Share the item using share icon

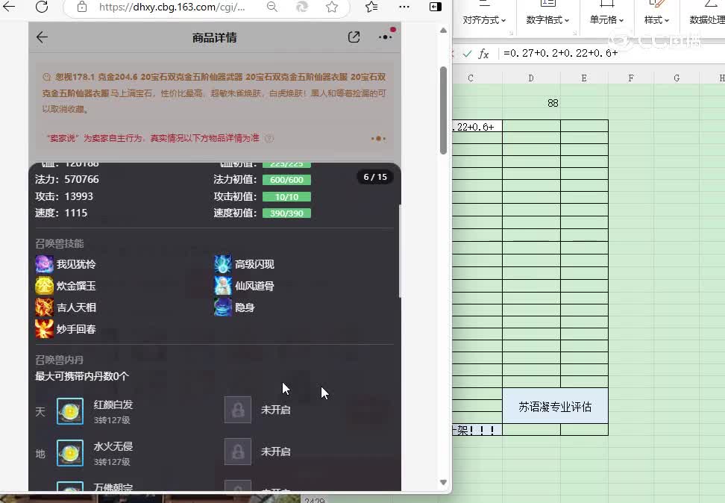[354, 37]
